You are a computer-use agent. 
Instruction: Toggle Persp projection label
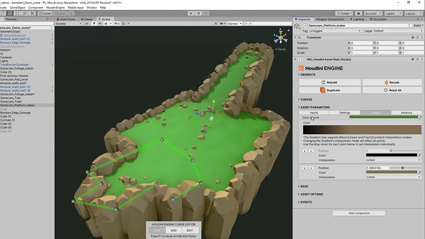click(x=280, y=49)
